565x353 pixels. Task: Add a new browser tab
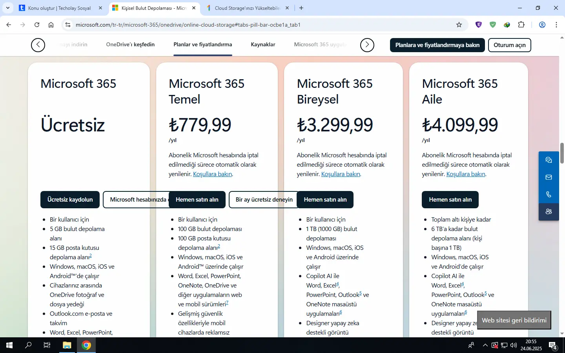pos(301,8)
